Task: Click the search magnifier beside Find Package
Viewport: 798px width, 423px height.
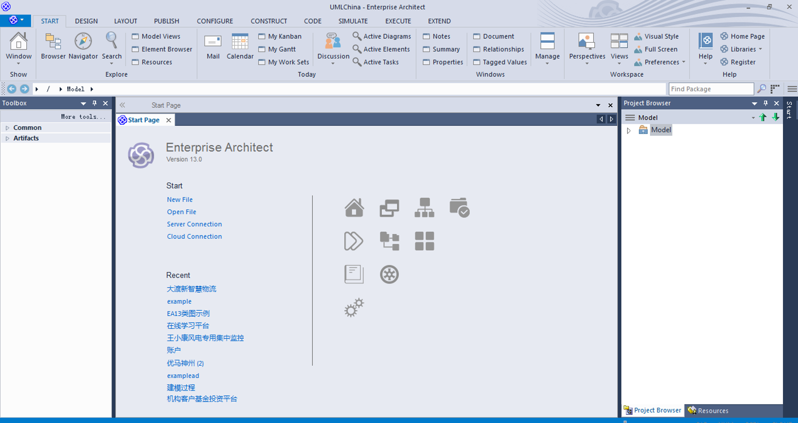Action: pyautogui.click(x=762, y=89)
